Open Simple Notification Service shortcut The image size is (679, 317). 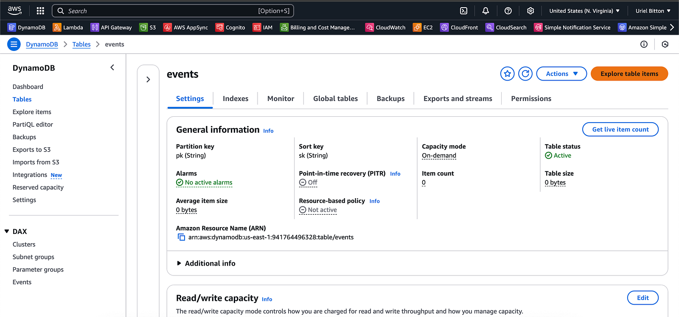[x=572, y=28]
